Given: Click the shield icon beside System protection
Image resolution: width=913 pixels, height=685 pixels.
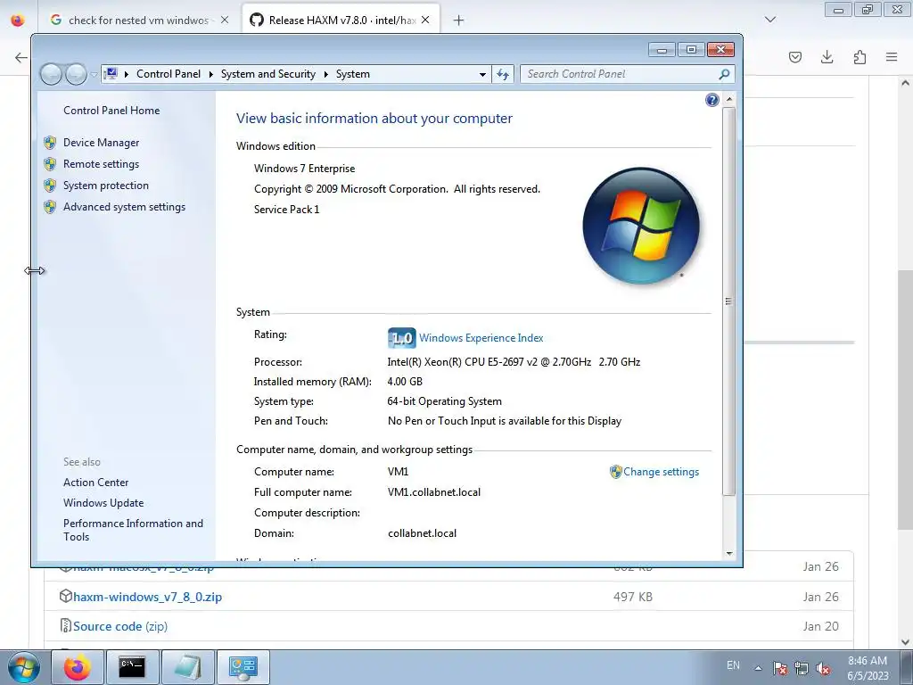Looking at the screenshot, I should click(50, 186).
